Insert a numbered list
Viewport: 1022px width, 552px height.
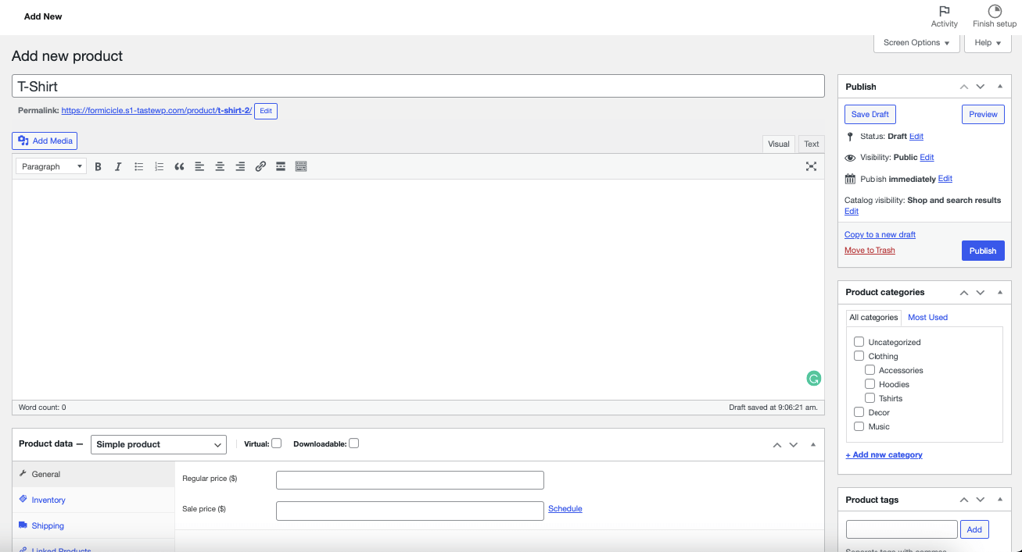coord(159,166)
